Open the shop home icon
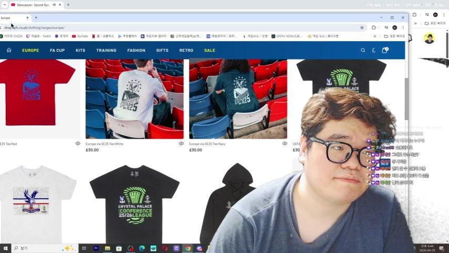 click(x=9, y=50)
